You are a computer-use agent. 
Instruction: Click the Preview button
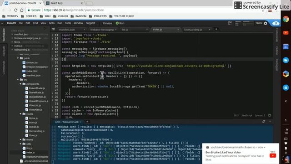pyautogui.click(x=107, y=23)
